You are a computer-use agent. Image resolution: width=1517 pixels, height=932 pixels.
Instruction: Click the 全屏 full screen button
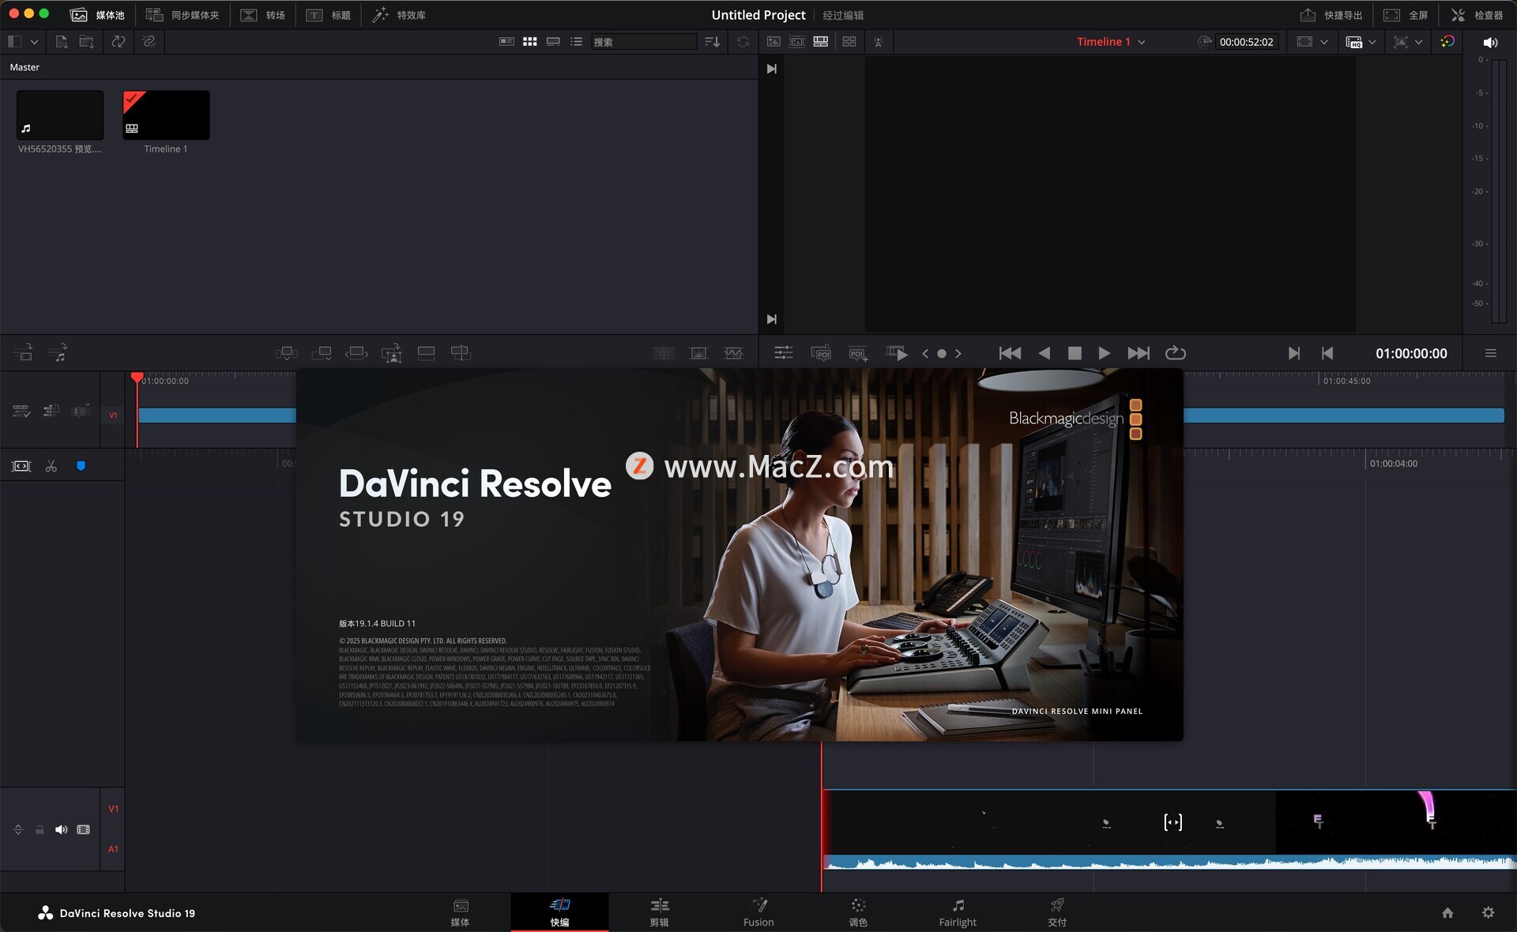[x=1406, y=15]
